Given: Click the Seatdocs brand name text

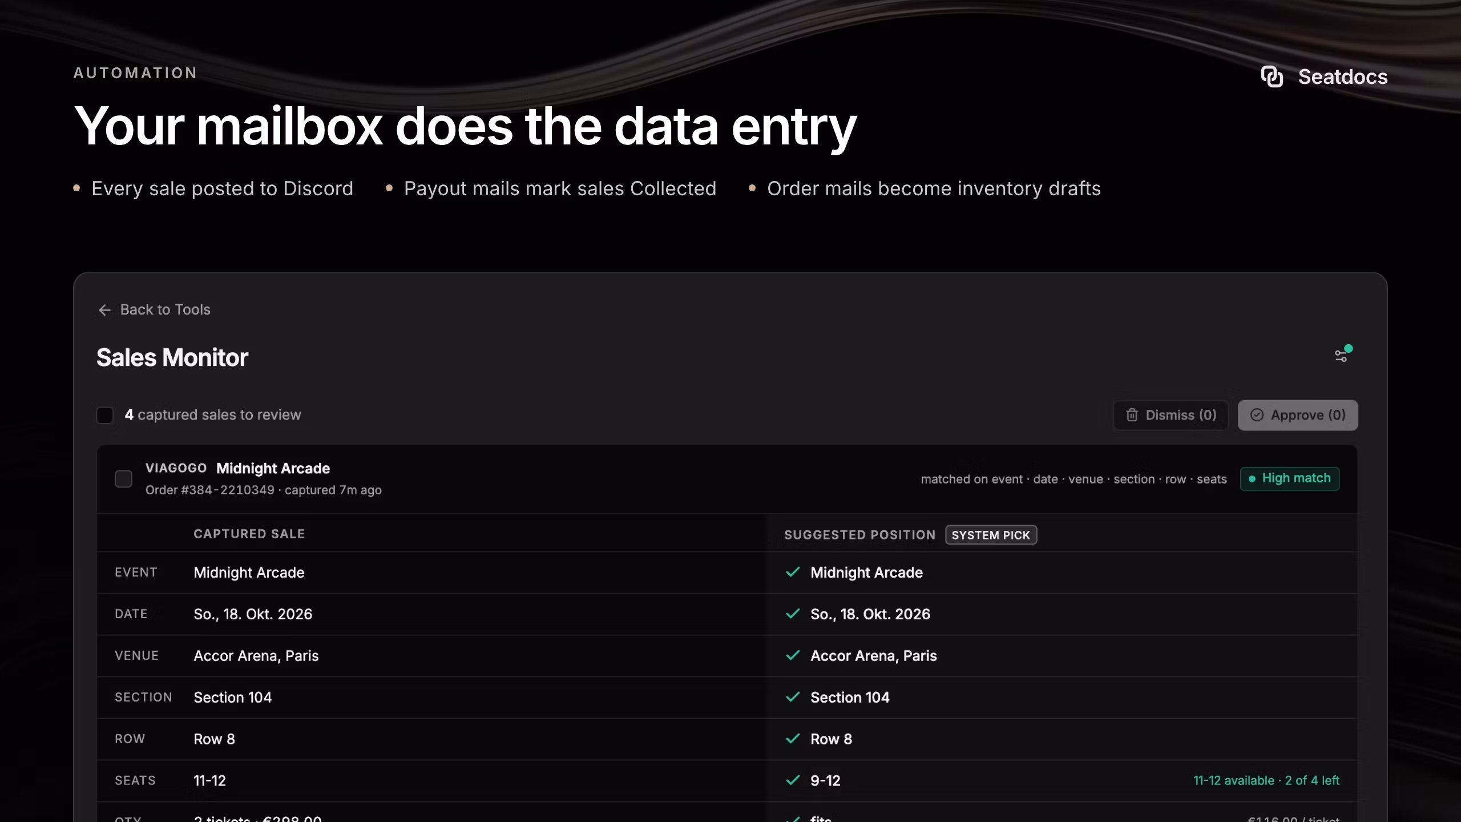Looking at the screenshot, I should pos(1342,76).
